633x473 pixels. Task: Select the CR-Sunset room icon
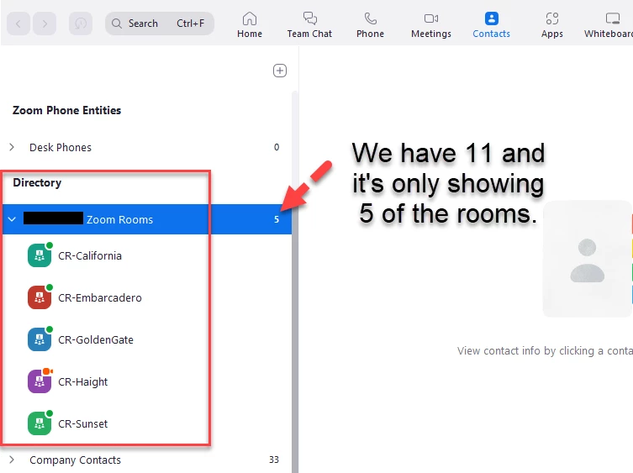coord(40,423)
